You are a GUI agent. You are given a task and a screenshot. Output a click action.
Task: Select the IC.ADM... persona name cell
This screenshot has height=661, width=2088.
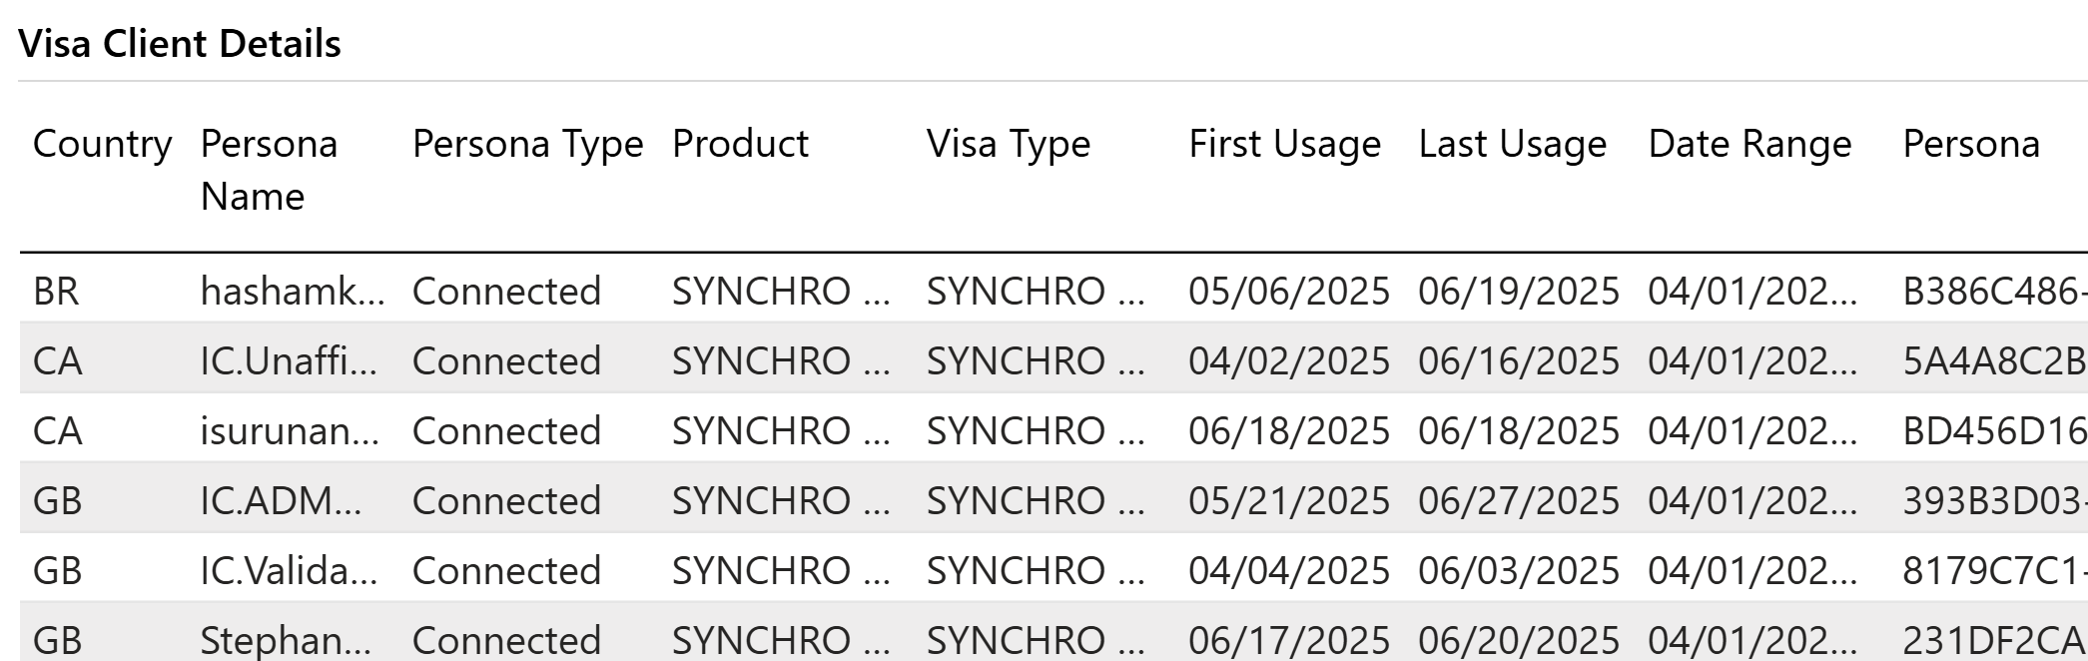click(x=281, y=501)
